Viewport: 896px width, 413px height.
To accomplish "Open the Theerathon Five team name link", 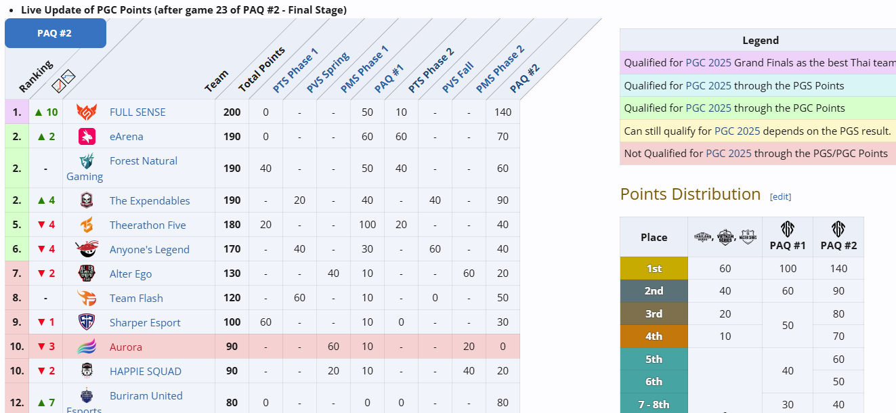I will click(148, 225).
